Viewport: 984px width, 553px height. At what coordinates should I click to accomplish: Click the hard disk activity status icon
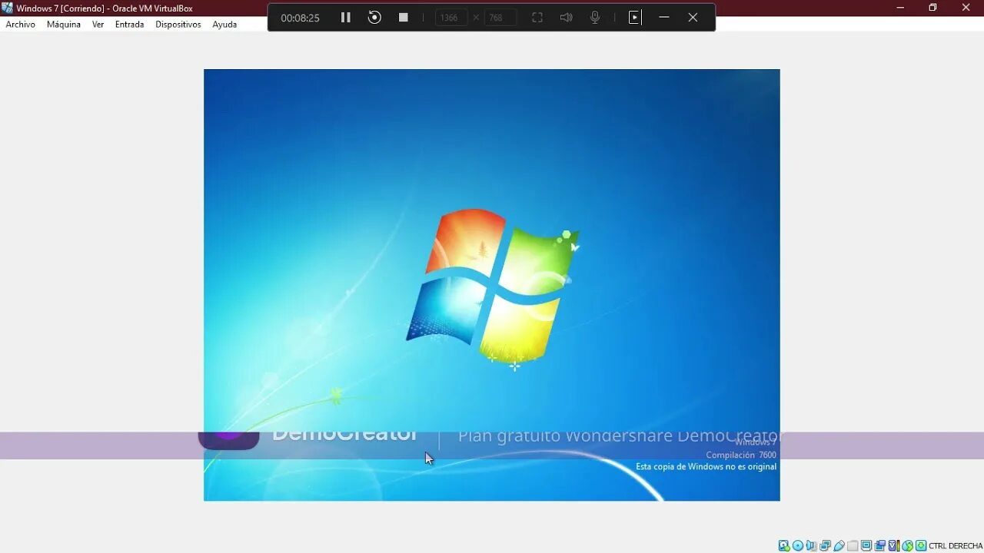coord(784,545)
